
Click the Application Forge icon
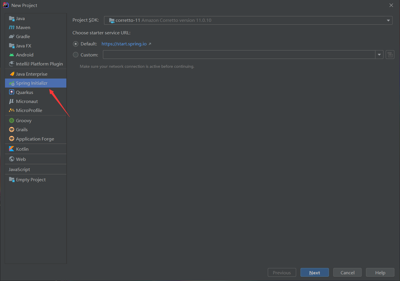pyautogui.click(x=12, y=139)
